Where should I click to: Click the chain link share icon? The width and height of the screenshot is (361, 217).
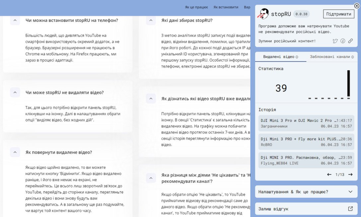351,41
